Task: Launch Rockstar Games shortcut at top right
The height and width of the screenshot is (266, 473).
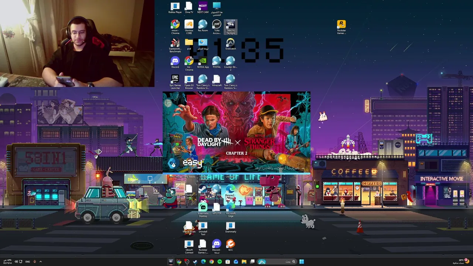Action: coord(341,27)
